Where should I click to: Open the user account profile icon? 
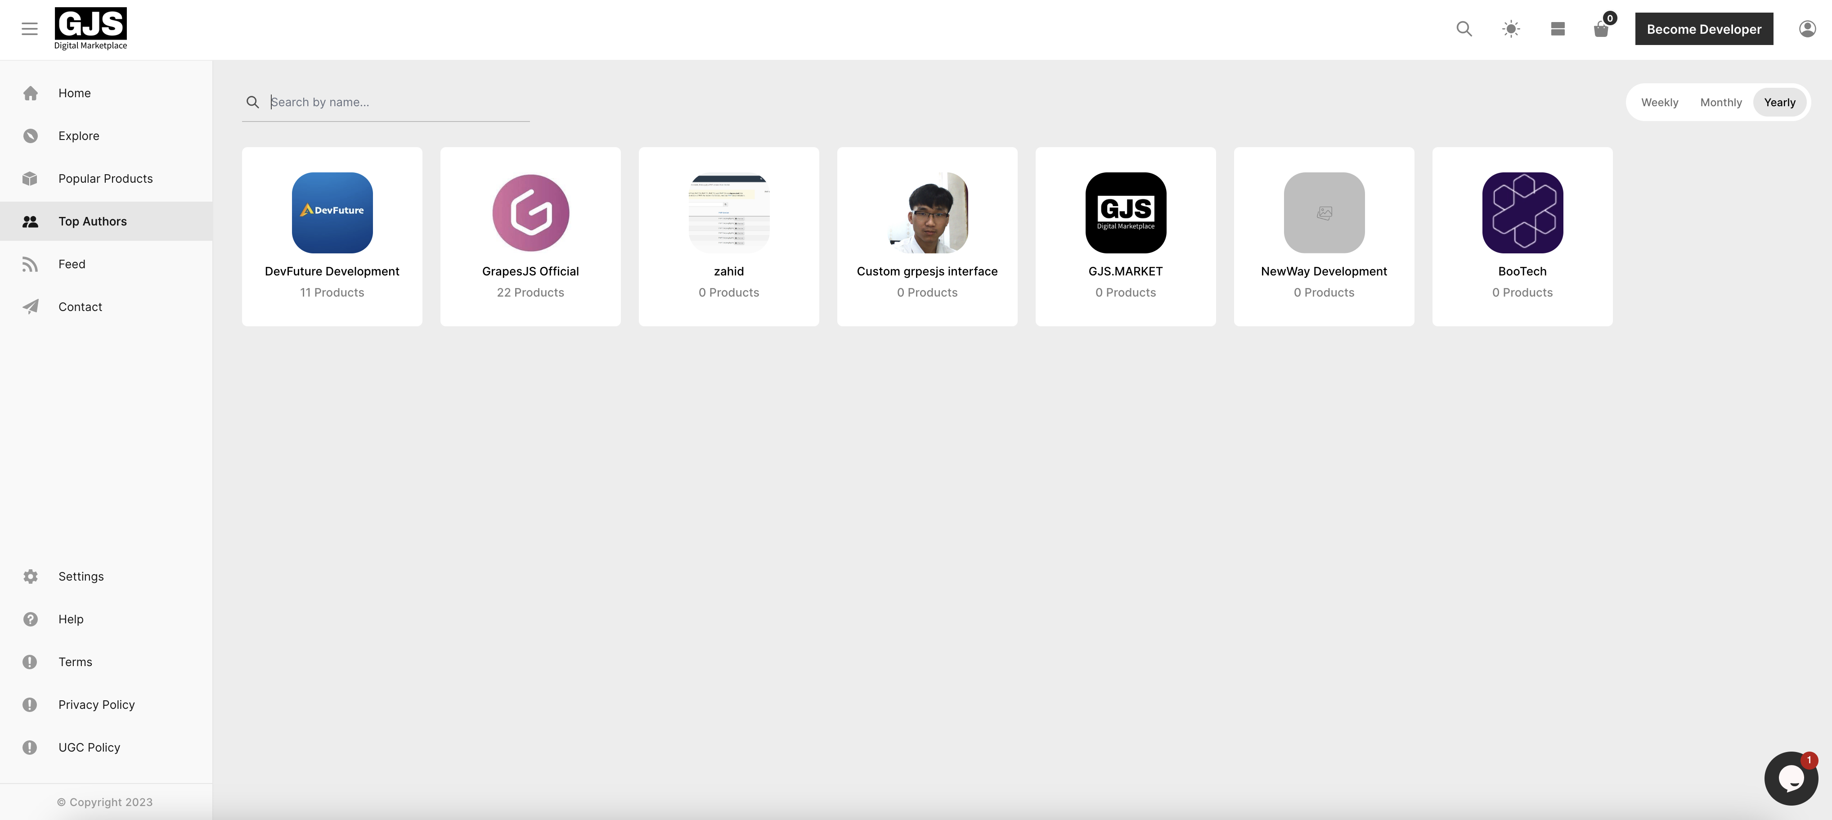coord(1807,29)
